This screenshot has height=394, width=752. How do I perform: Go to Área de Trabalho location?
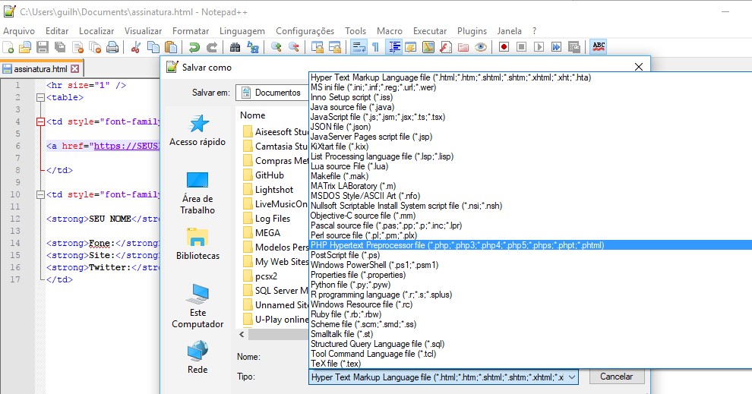[x=197, y=193]
